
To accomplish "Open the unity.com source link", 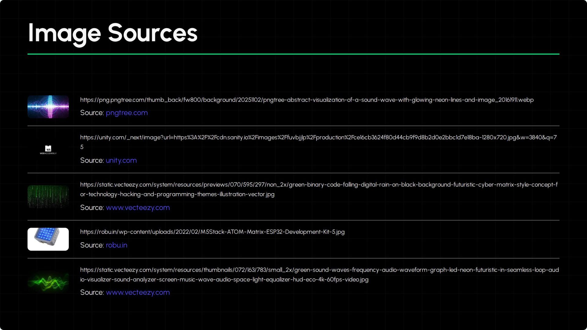I will (x=121, y=160).
